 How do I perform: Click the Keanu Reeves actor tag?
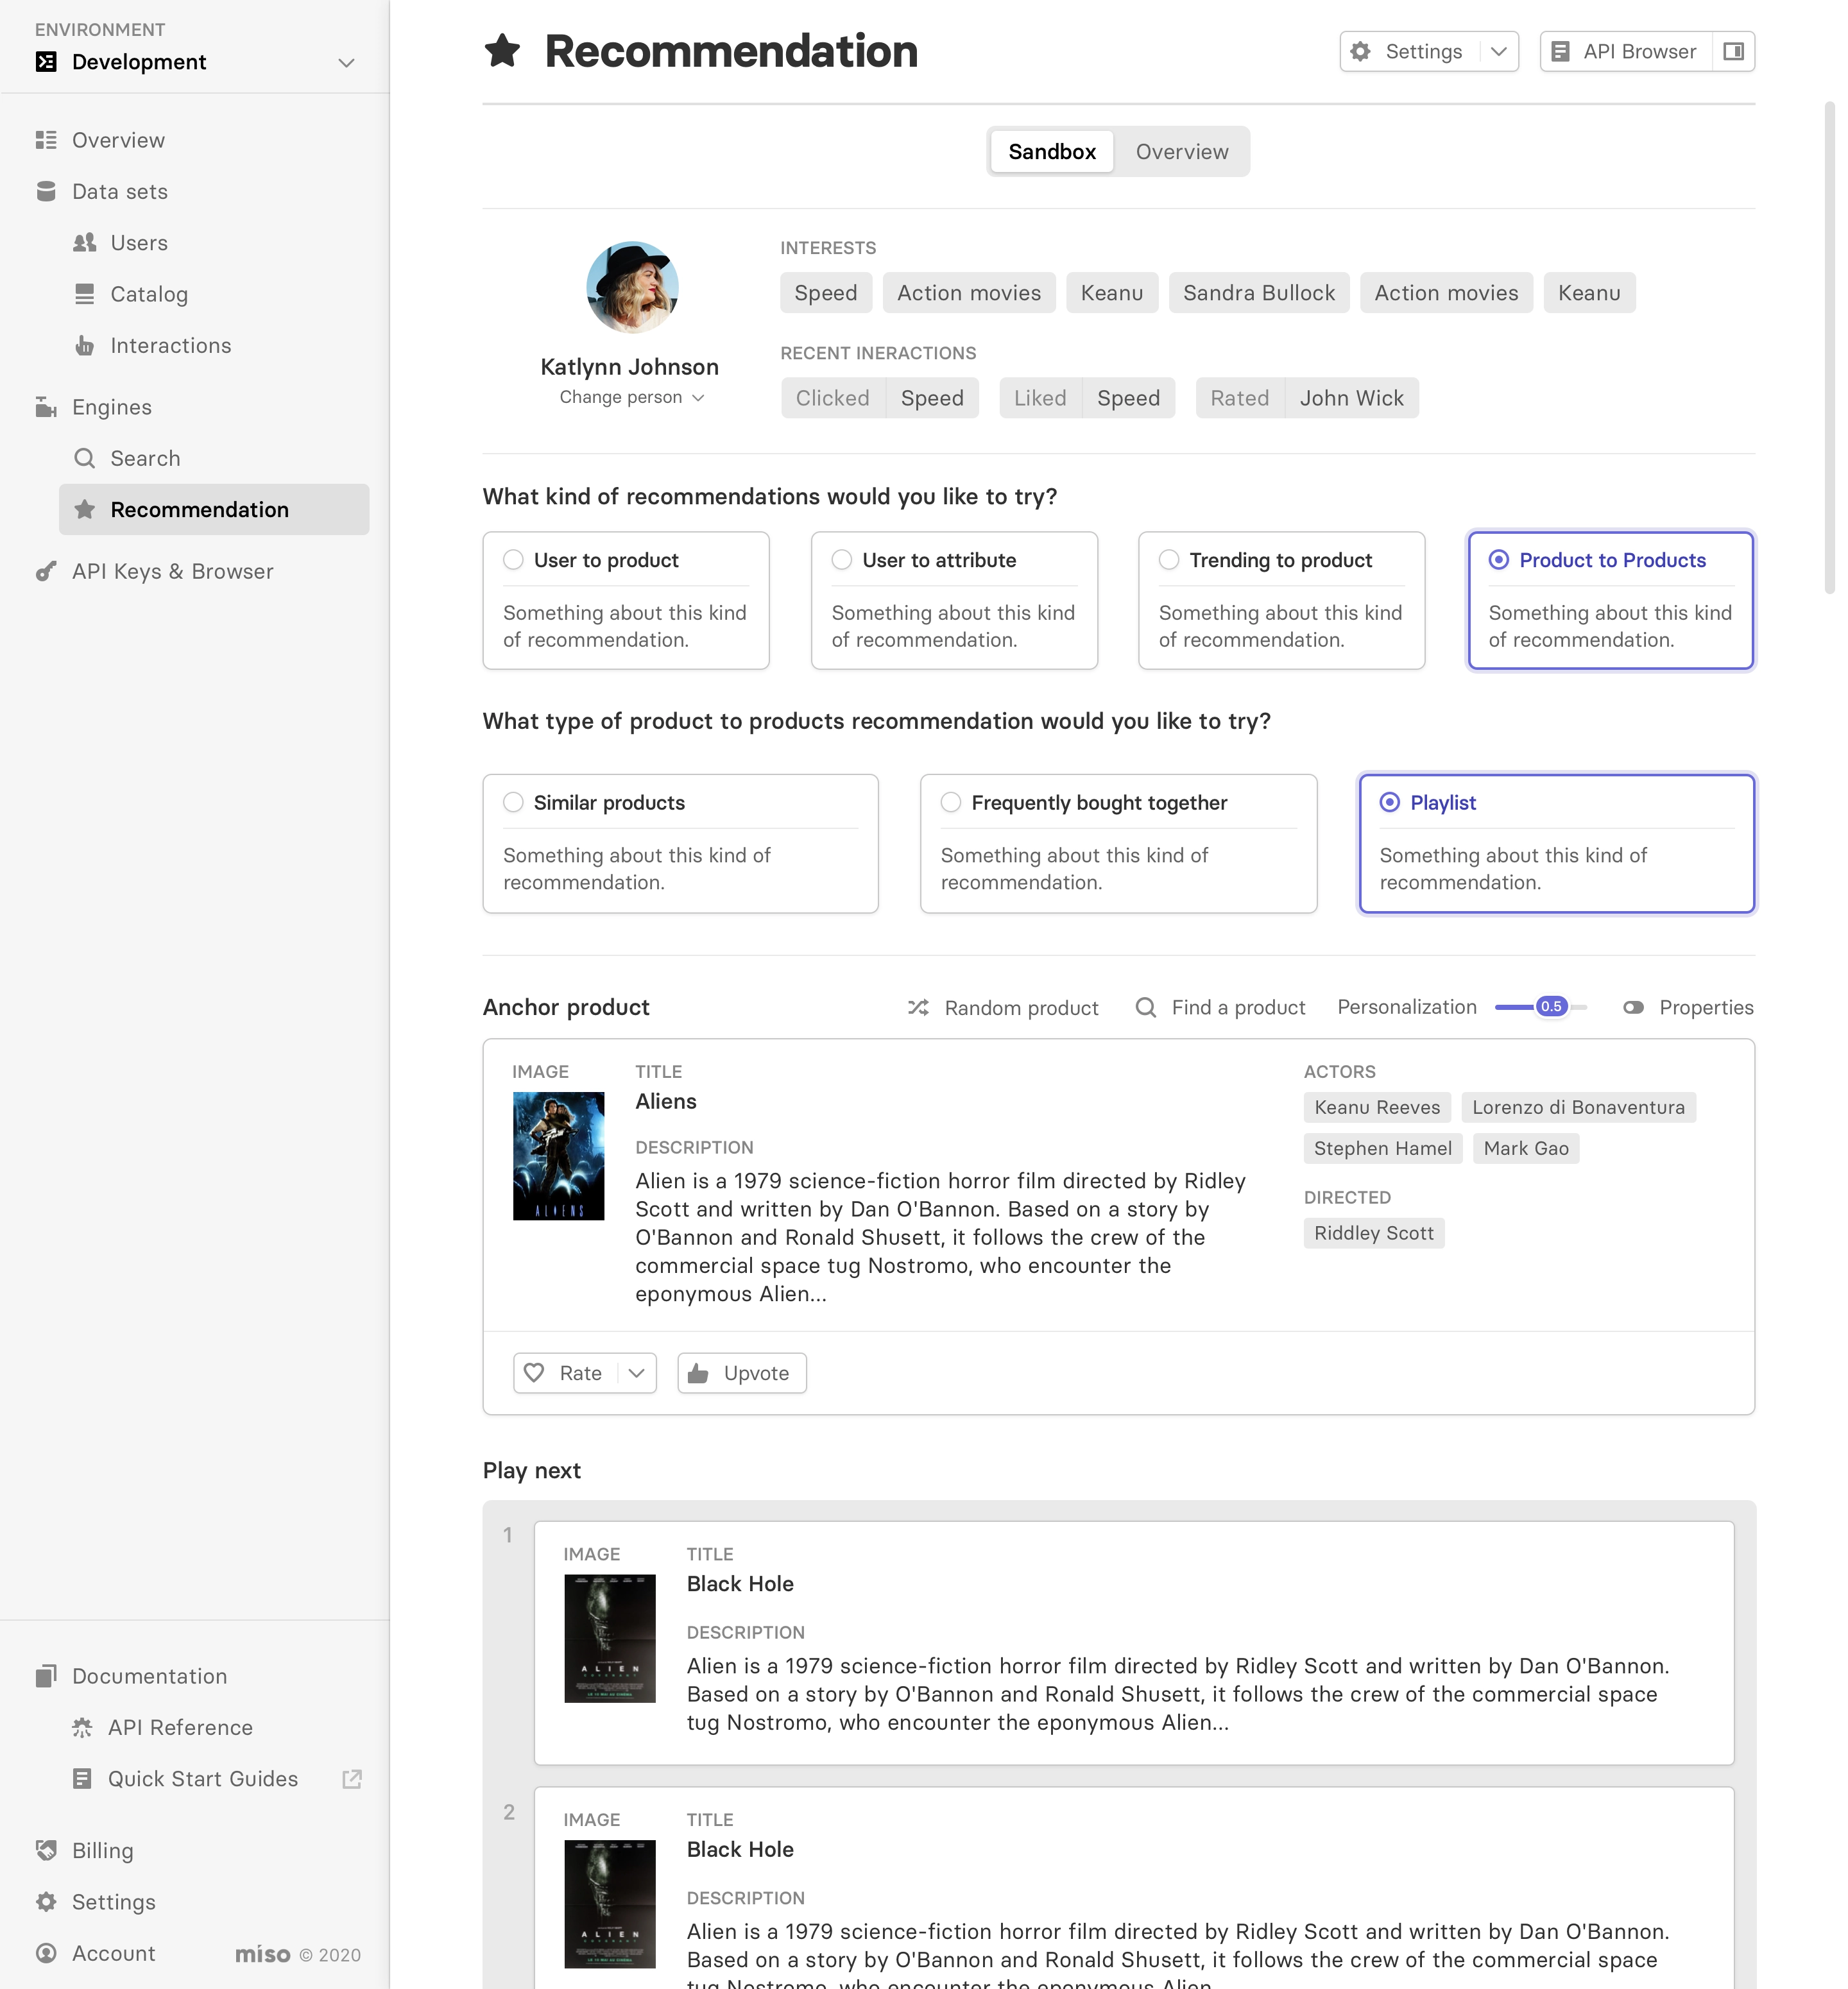pyautogui.click(x=1377, y=1107)
